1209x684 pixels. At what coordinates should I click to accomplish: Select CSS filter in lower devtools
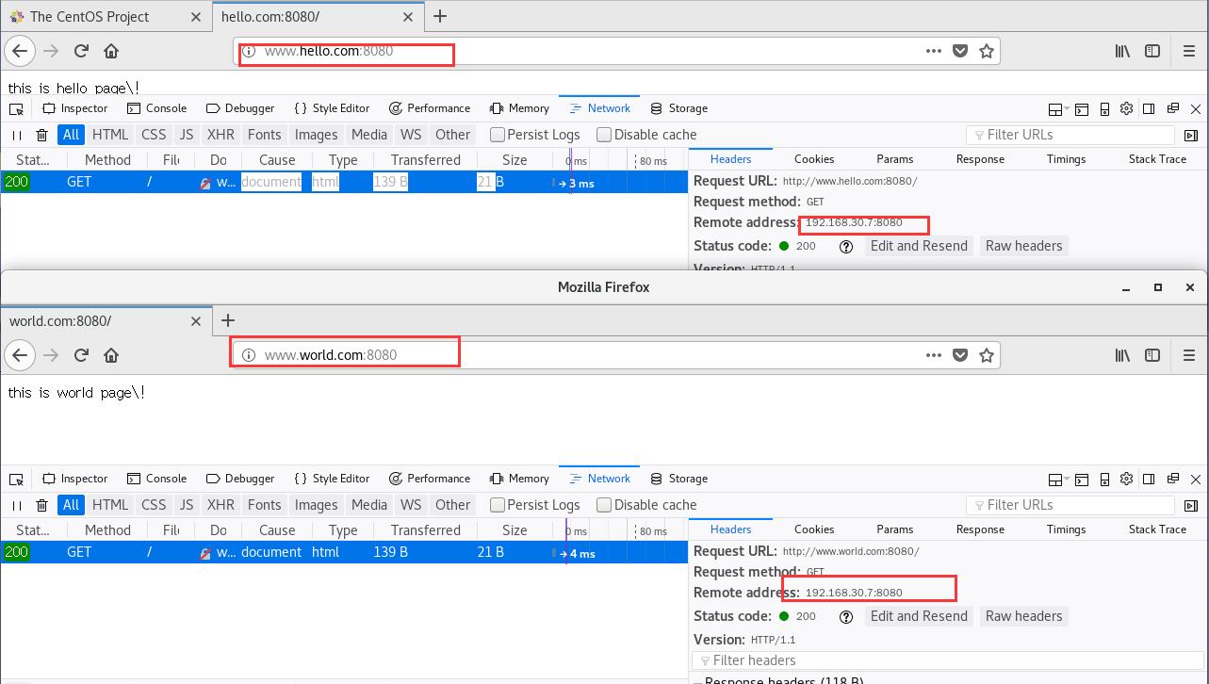tap(154, 505)
